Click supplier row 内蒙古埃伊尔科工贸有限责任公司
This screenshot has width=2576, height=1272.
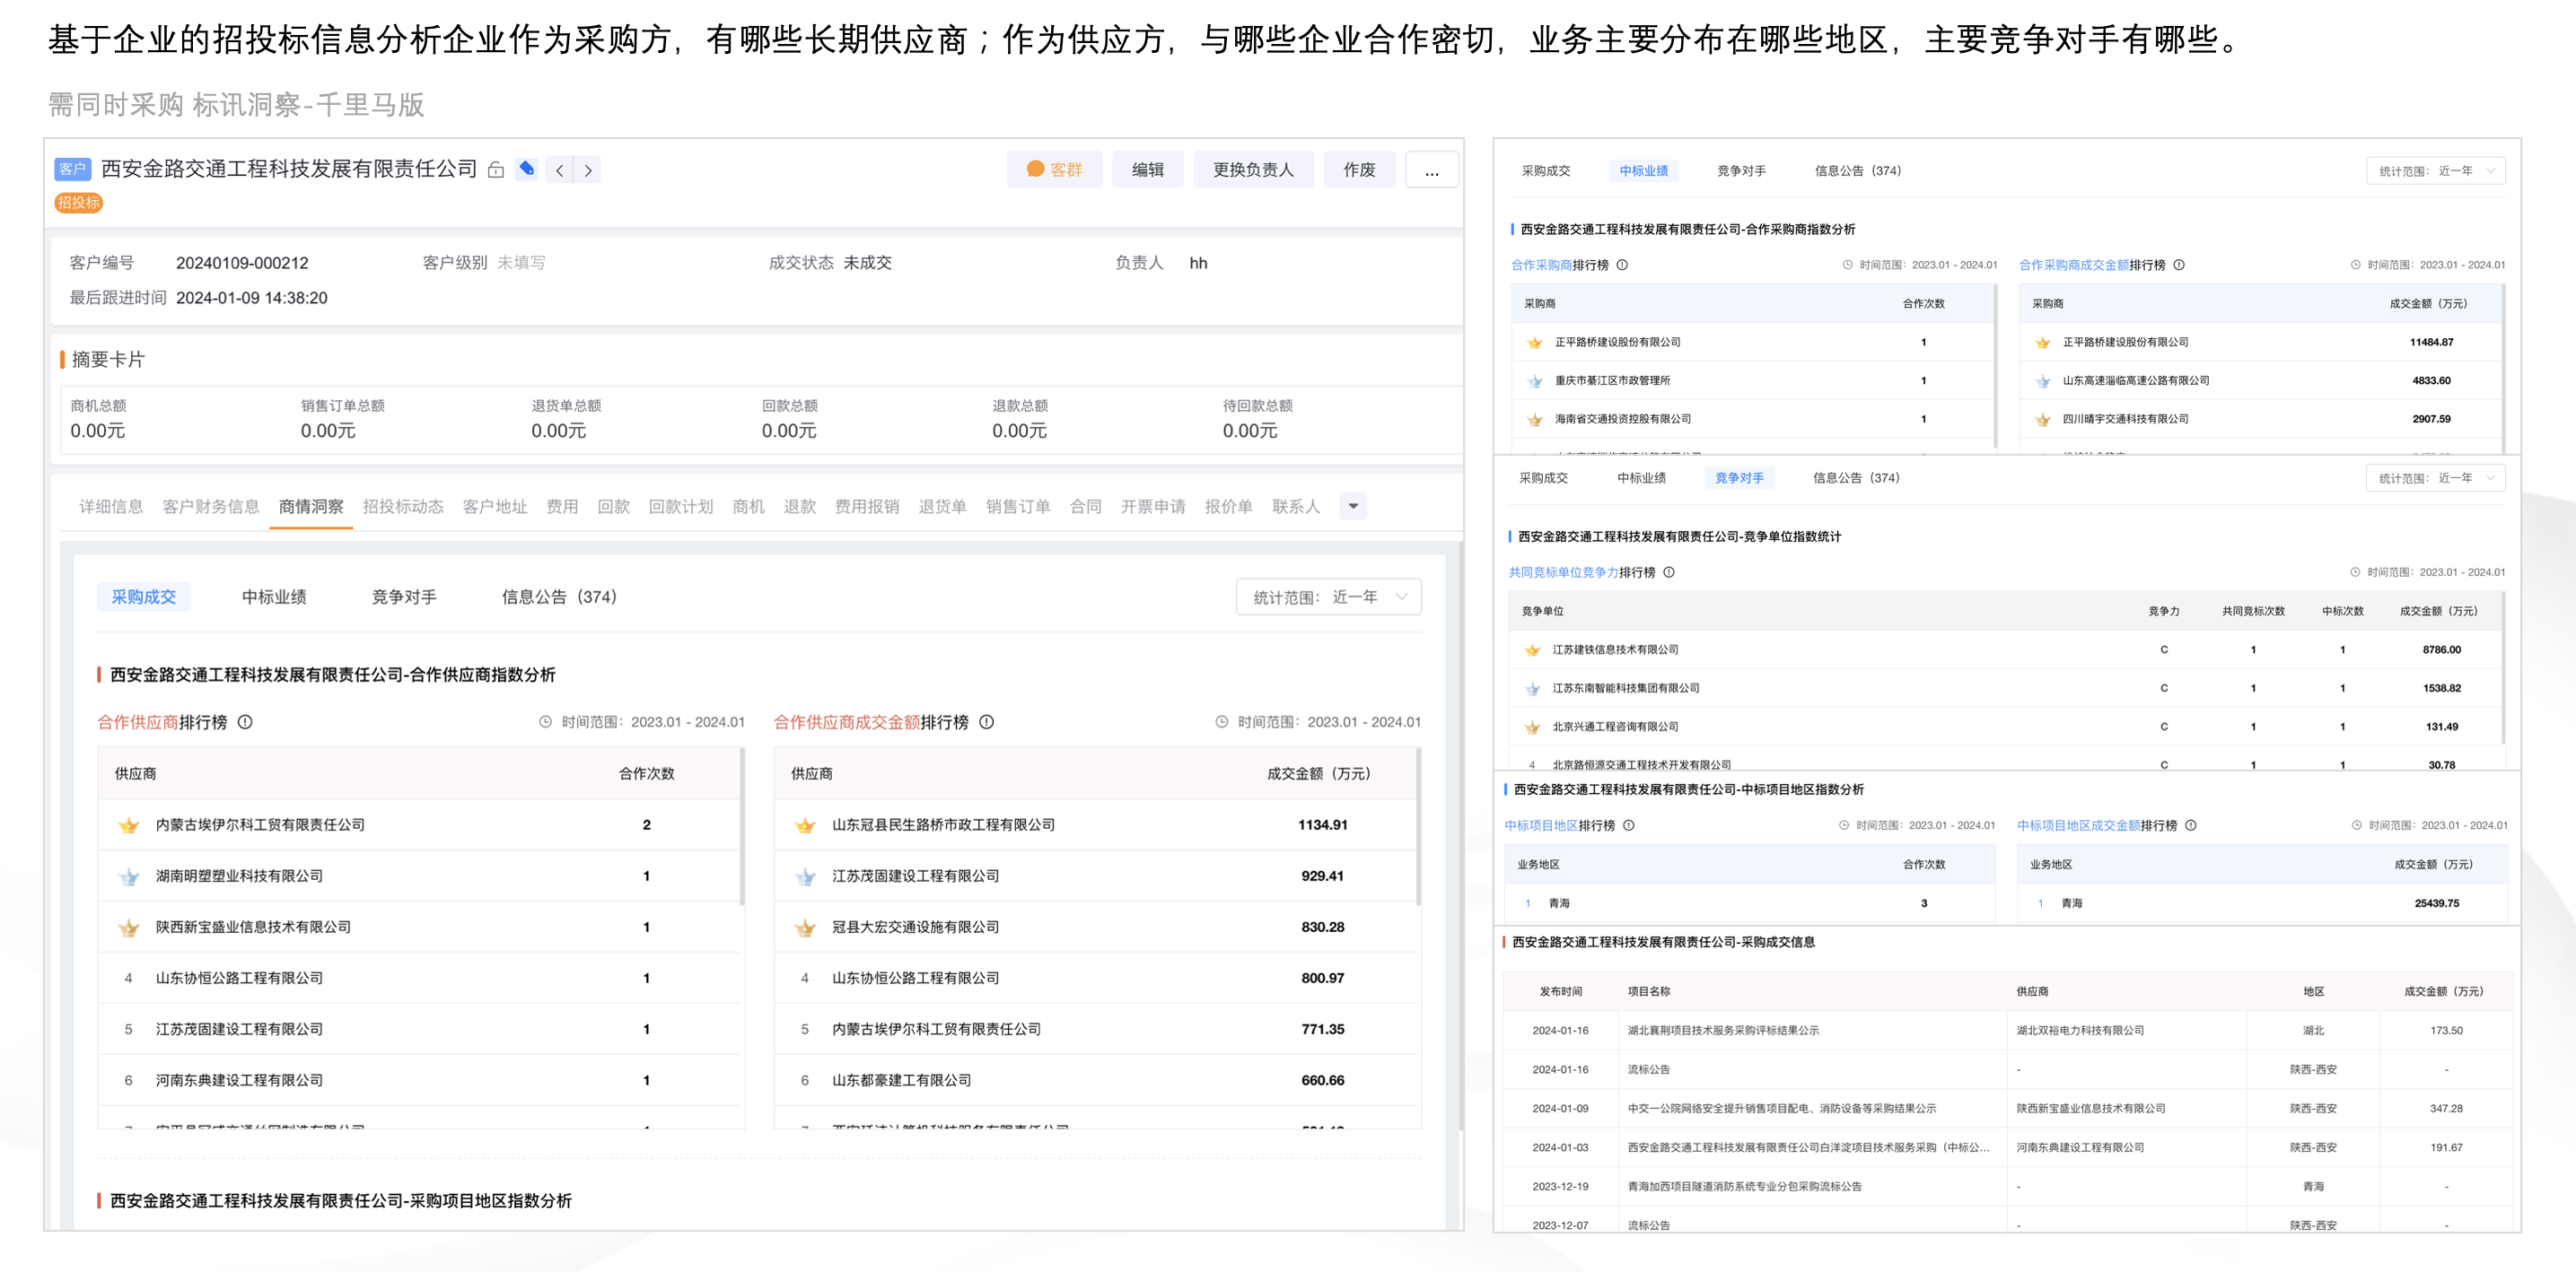260,824
